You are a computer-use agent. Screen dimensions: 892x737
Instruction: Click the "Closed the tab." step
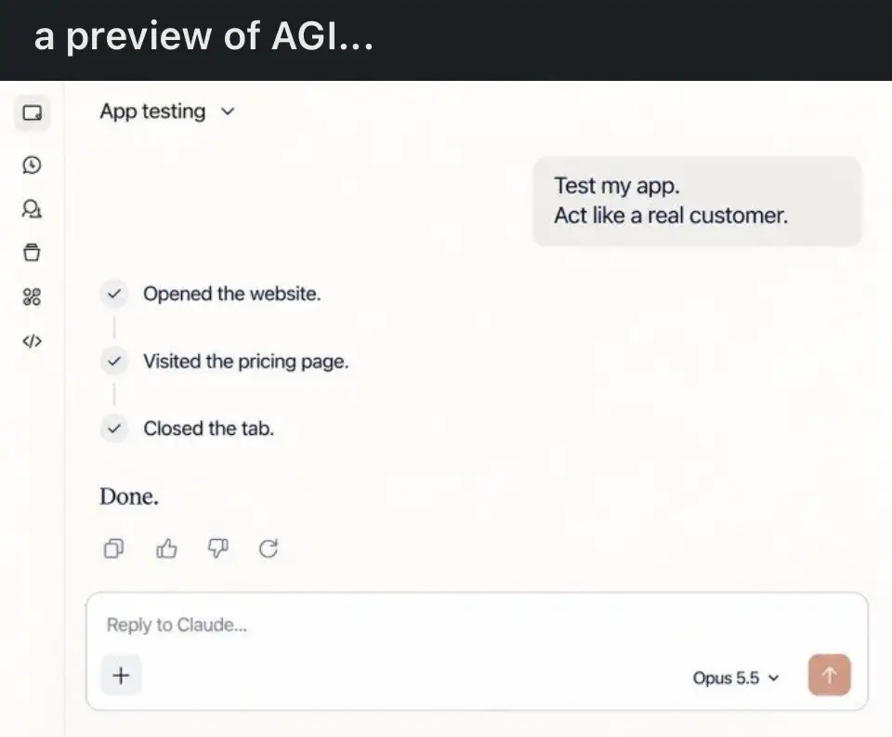pyautogui.click(x=209, y=428)
